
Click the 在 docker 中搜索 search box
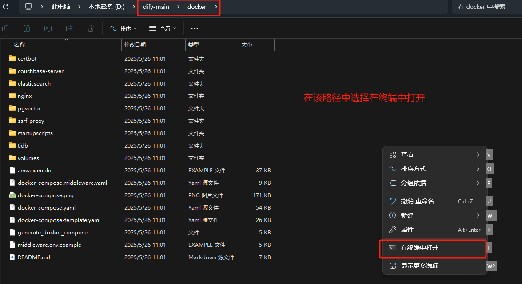[x=486, y=7]
